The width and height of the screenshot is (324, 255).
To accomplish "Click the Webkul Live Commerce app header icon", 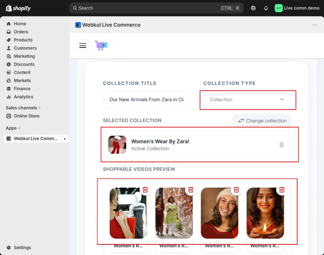I will coord(78,25).
